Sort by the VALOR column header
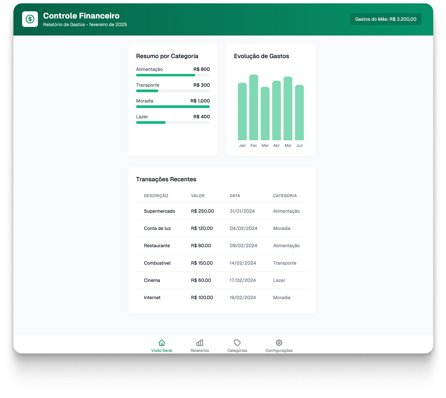This screenshot has width=446, height=398. (x=198, y=196)
